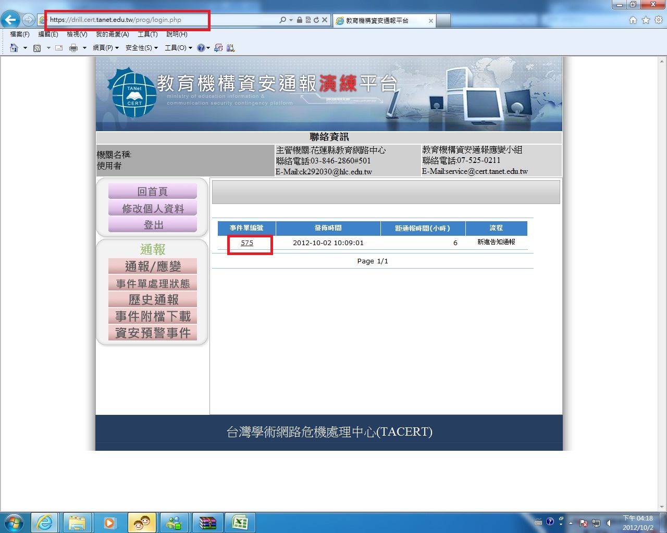
Task: Open WinRAR from the taskbar
Action: click(x=207, y=522)
